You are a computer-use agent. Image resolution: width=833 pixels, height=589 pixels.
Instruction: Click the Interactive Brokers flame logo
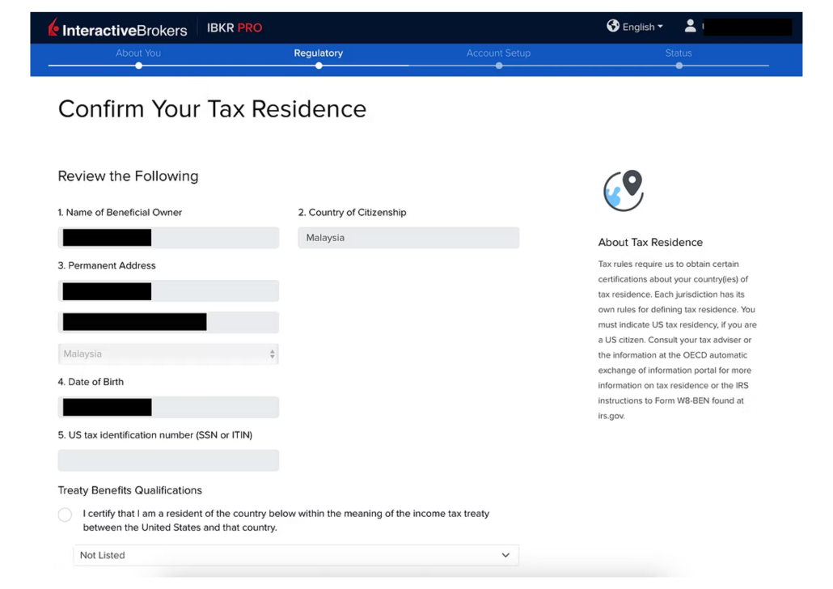[x=53, y=28]
